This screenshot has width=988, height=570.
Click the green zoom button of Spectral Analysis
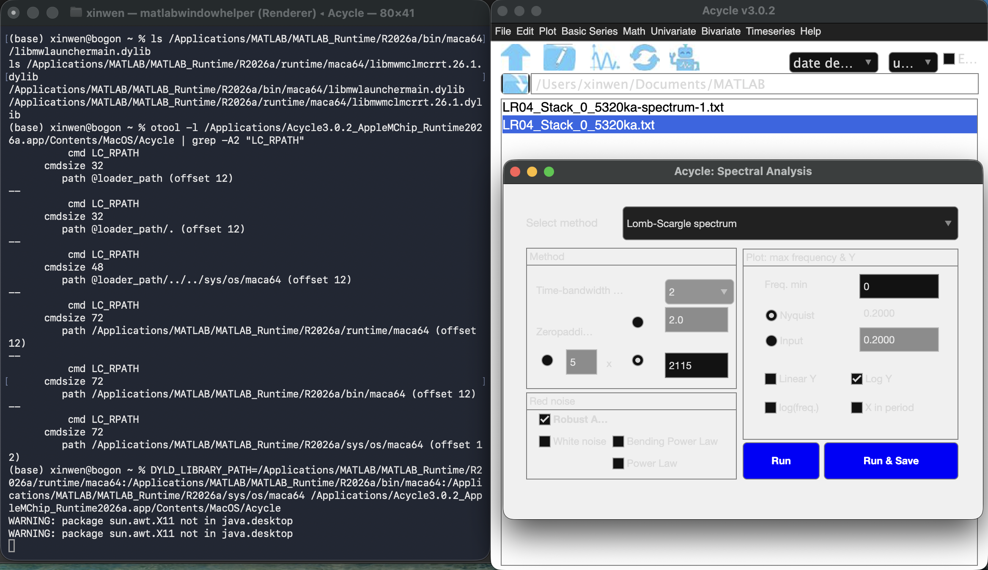(549, 172)
